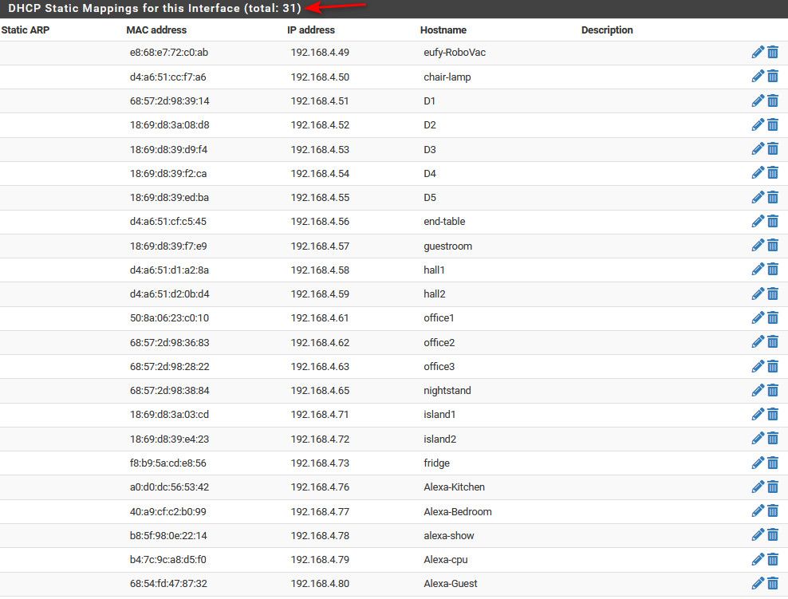Viewport: 788px width, 599px height.
Task: Delete the end-table mapping
Action: pyautogui.click(x=772, y=221)
